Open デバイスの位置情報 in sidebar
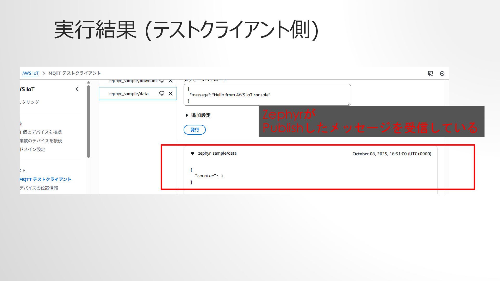500x281 pixels. click(39, 188)
